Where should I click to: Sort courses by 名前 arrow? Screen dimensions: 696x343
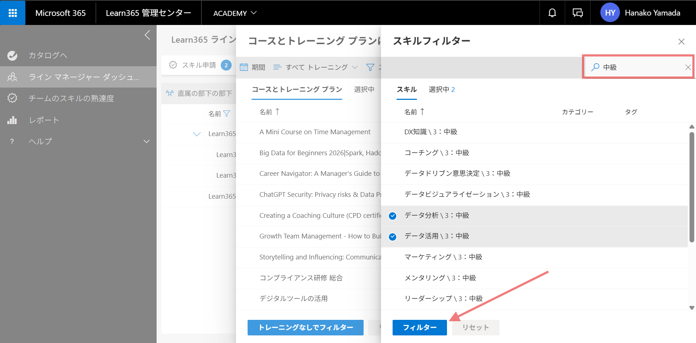point(277,112)
